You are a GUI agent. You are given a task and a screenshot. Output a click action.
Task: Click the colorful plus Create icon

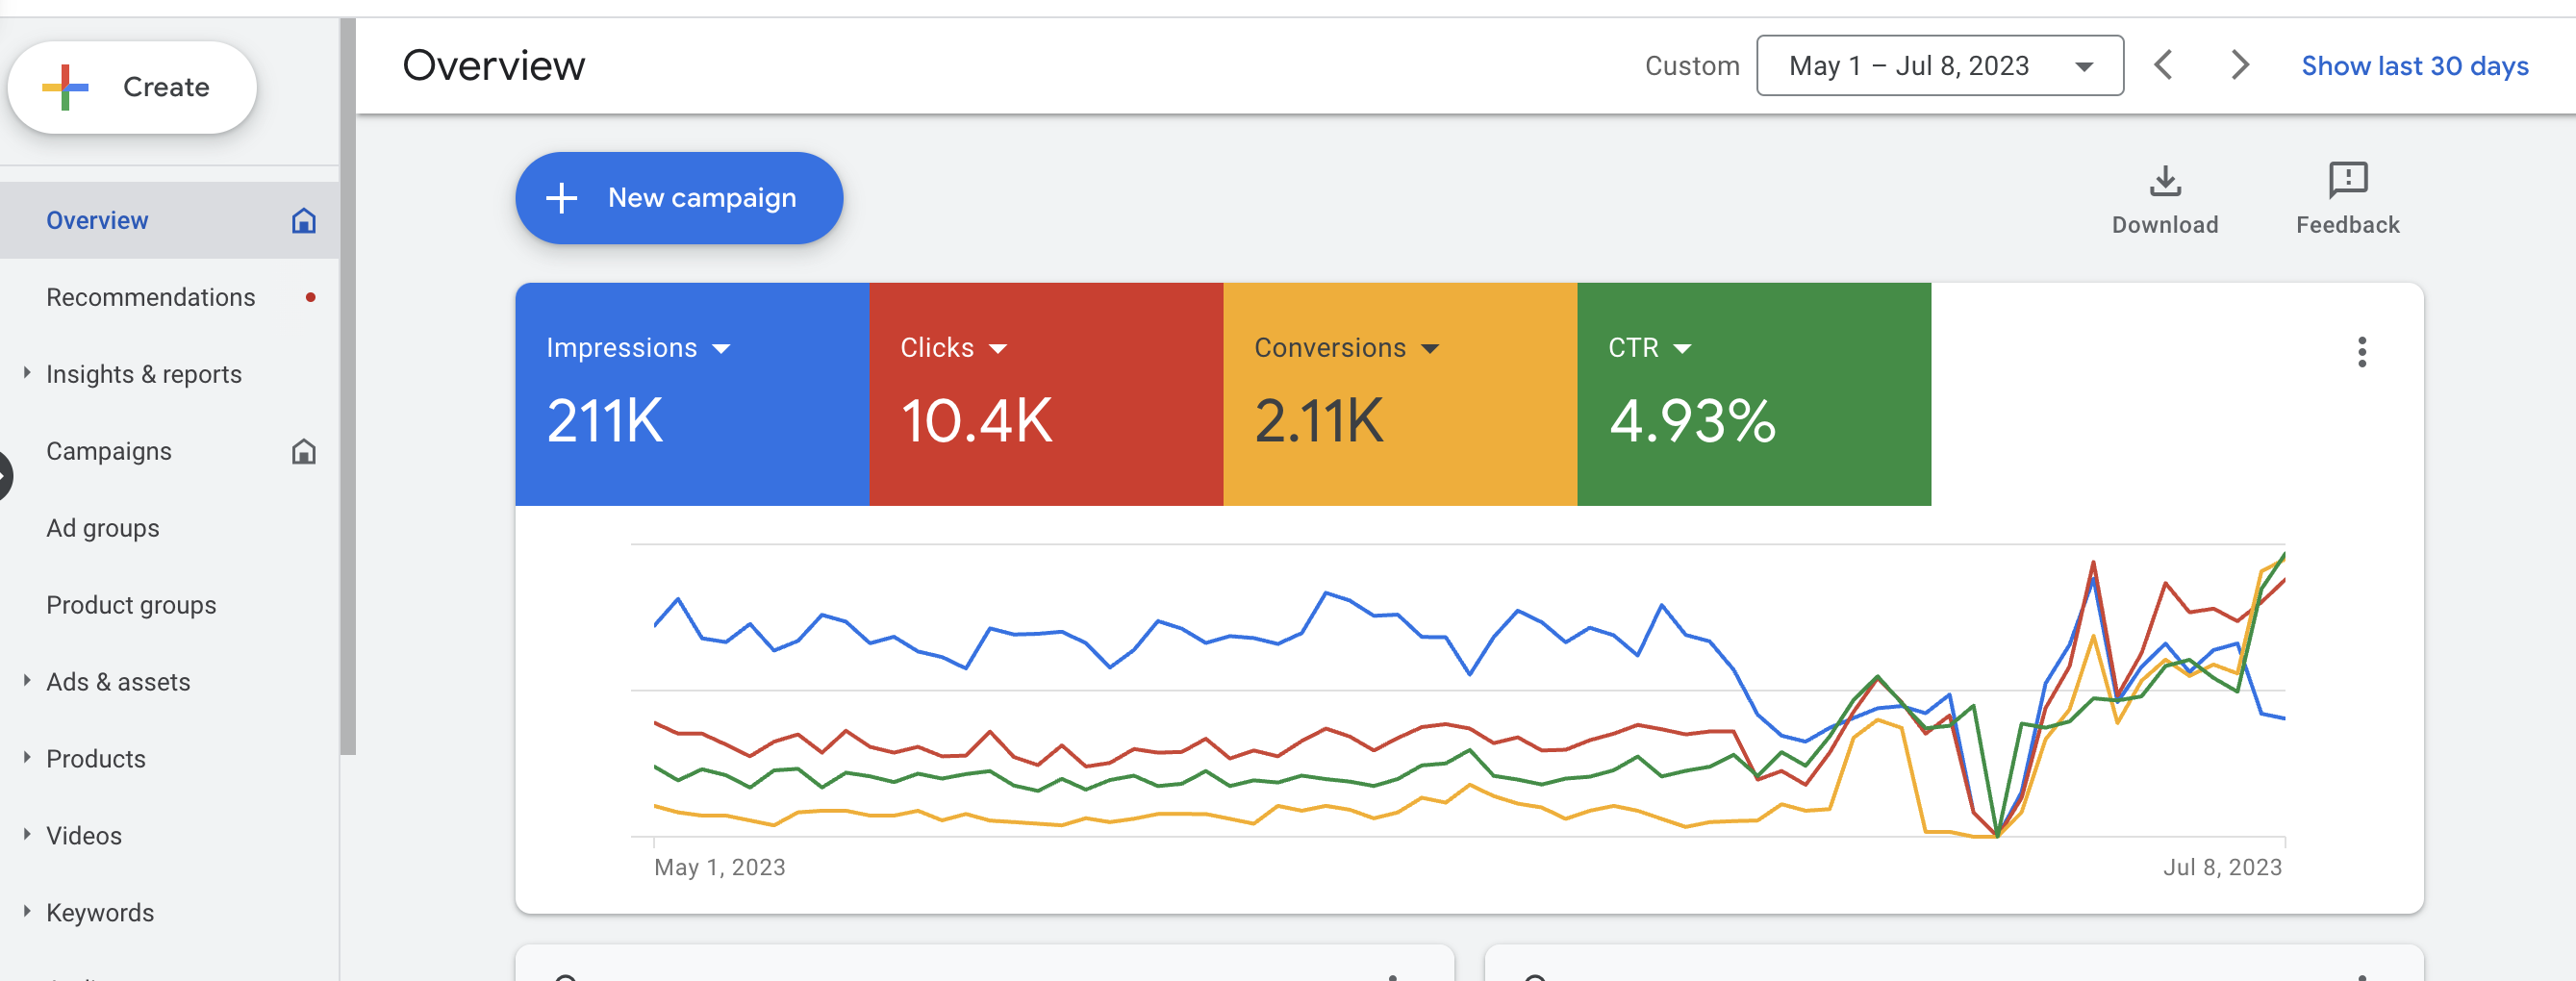tap(65, 87)
